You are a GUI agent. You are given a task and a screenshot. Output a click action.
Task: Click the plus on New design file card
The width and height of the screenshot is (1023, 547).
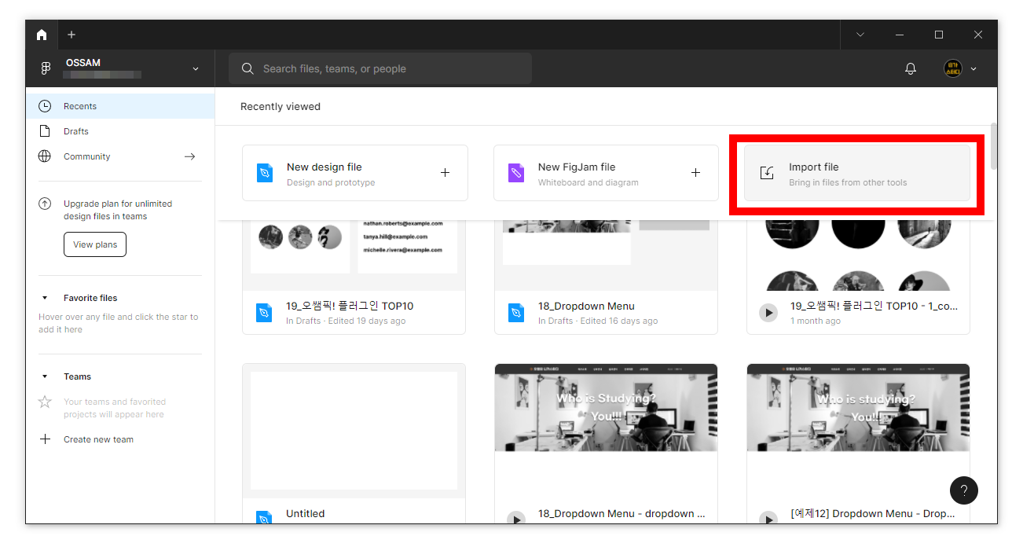coord(445,173)
